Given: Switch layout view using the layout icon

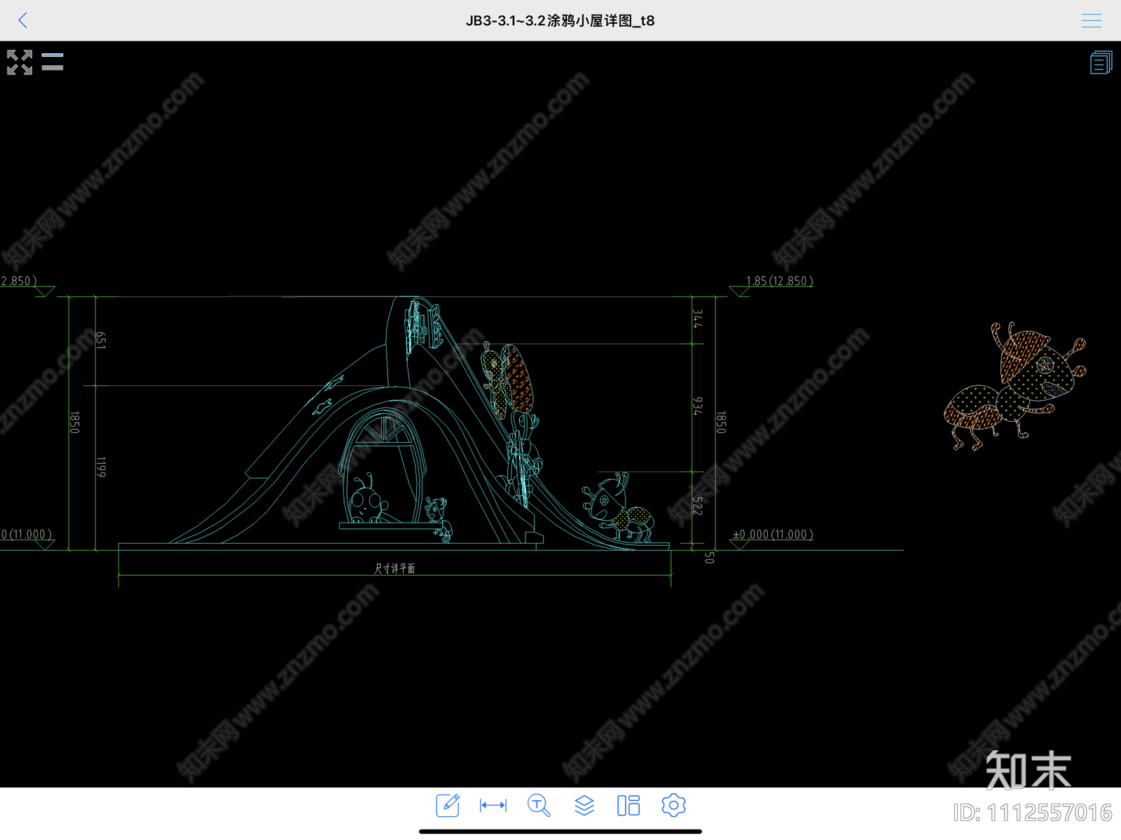Looking at the screenshot, I should pos(628,805).
